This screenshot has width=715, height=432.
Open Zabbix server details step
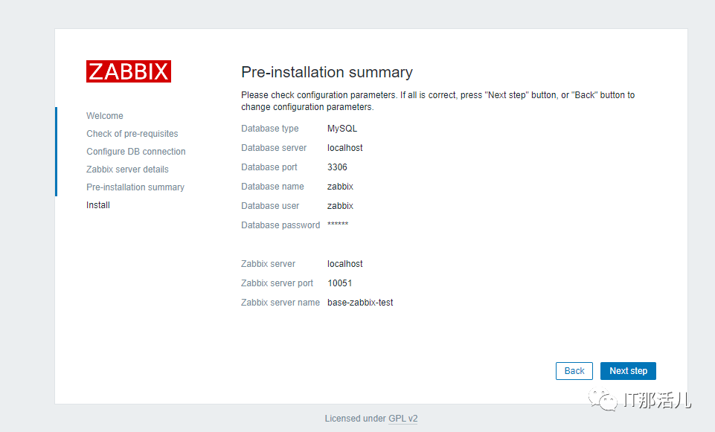click(127, 169)
